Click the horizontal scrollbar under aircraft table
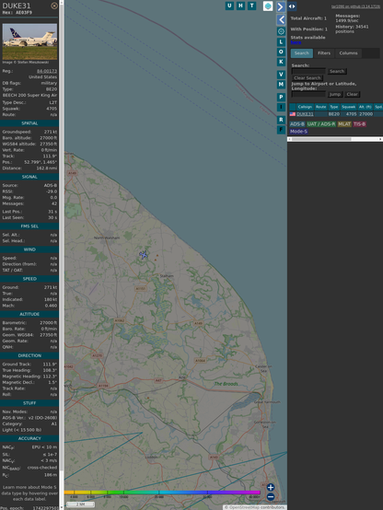The image size is (383, 510). coord(335,139)
